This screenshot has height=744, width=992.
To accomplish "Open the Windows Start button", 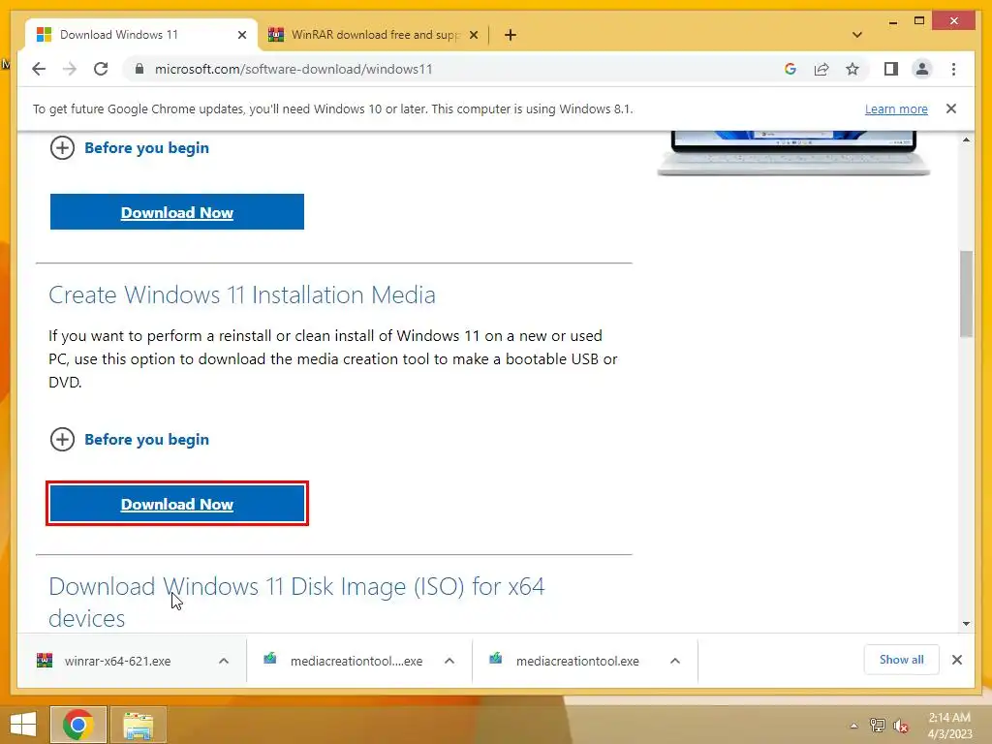I will coord(23,725).
